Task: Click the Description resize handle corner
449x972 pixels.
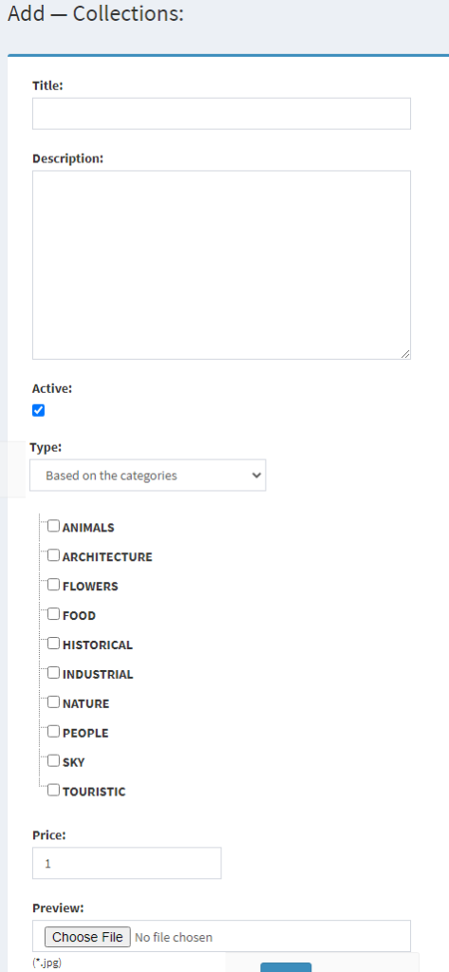Action: (405, 353)
